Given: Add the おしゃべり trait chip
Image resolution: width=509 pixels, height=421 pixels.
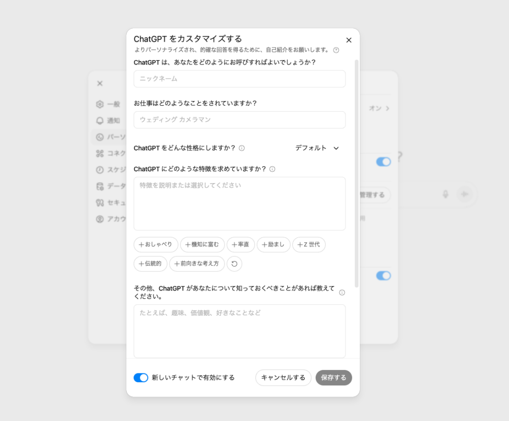Looking at the screenshot, I should (x=156, y=245).
